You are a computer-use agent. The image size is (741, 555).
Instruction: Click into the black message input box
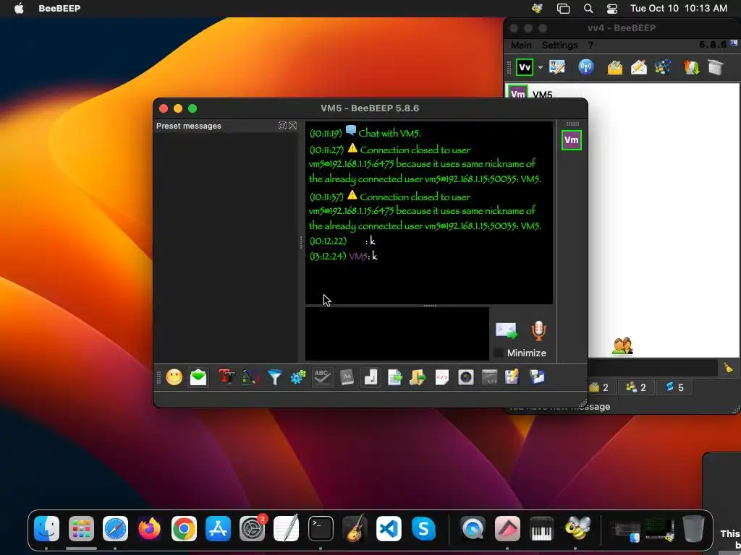tap(397, 334)
